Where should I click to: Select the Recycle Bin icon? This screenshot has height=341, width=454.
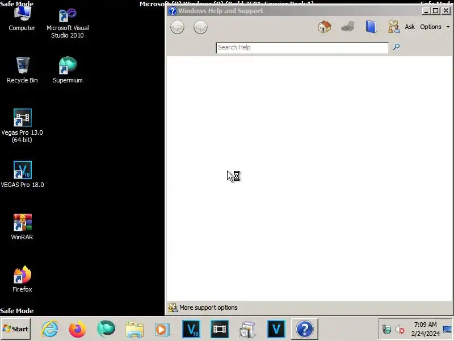tap(22, 70)
